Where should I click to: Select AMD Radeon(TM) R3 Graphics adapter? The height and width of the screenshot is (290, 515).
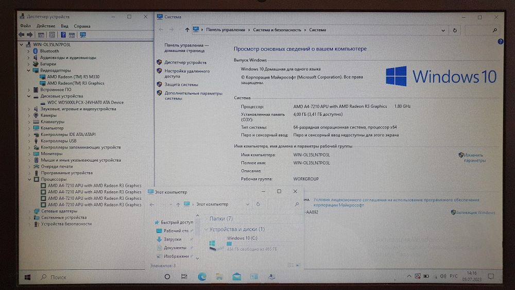pyautogui.click(x=76, y=83)
